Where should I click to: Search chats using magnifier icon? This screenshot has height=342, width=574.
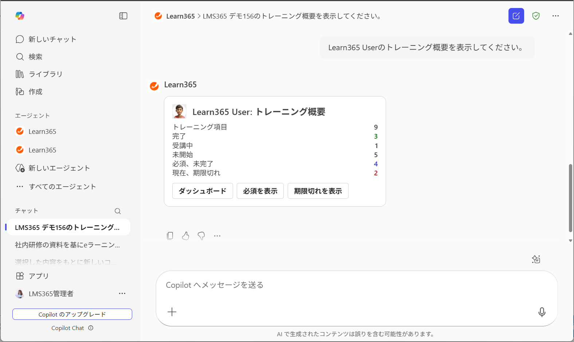coord(118,211)
